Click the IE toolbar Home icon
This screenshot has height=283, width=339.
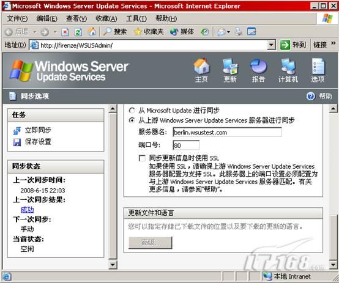coord(92,32)
